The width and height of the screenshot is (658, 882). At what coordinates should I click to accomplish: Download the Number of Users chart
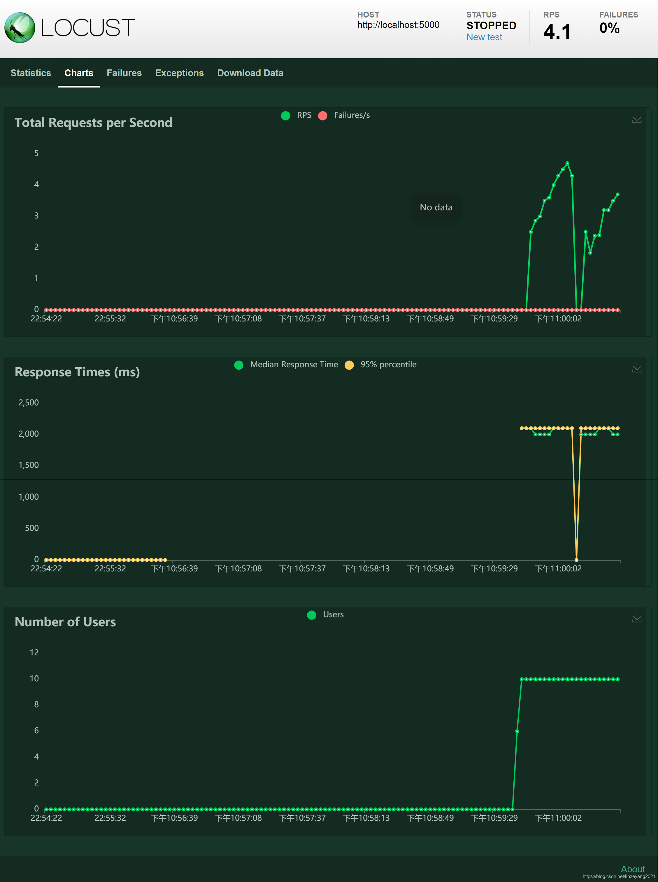point(636,617)
